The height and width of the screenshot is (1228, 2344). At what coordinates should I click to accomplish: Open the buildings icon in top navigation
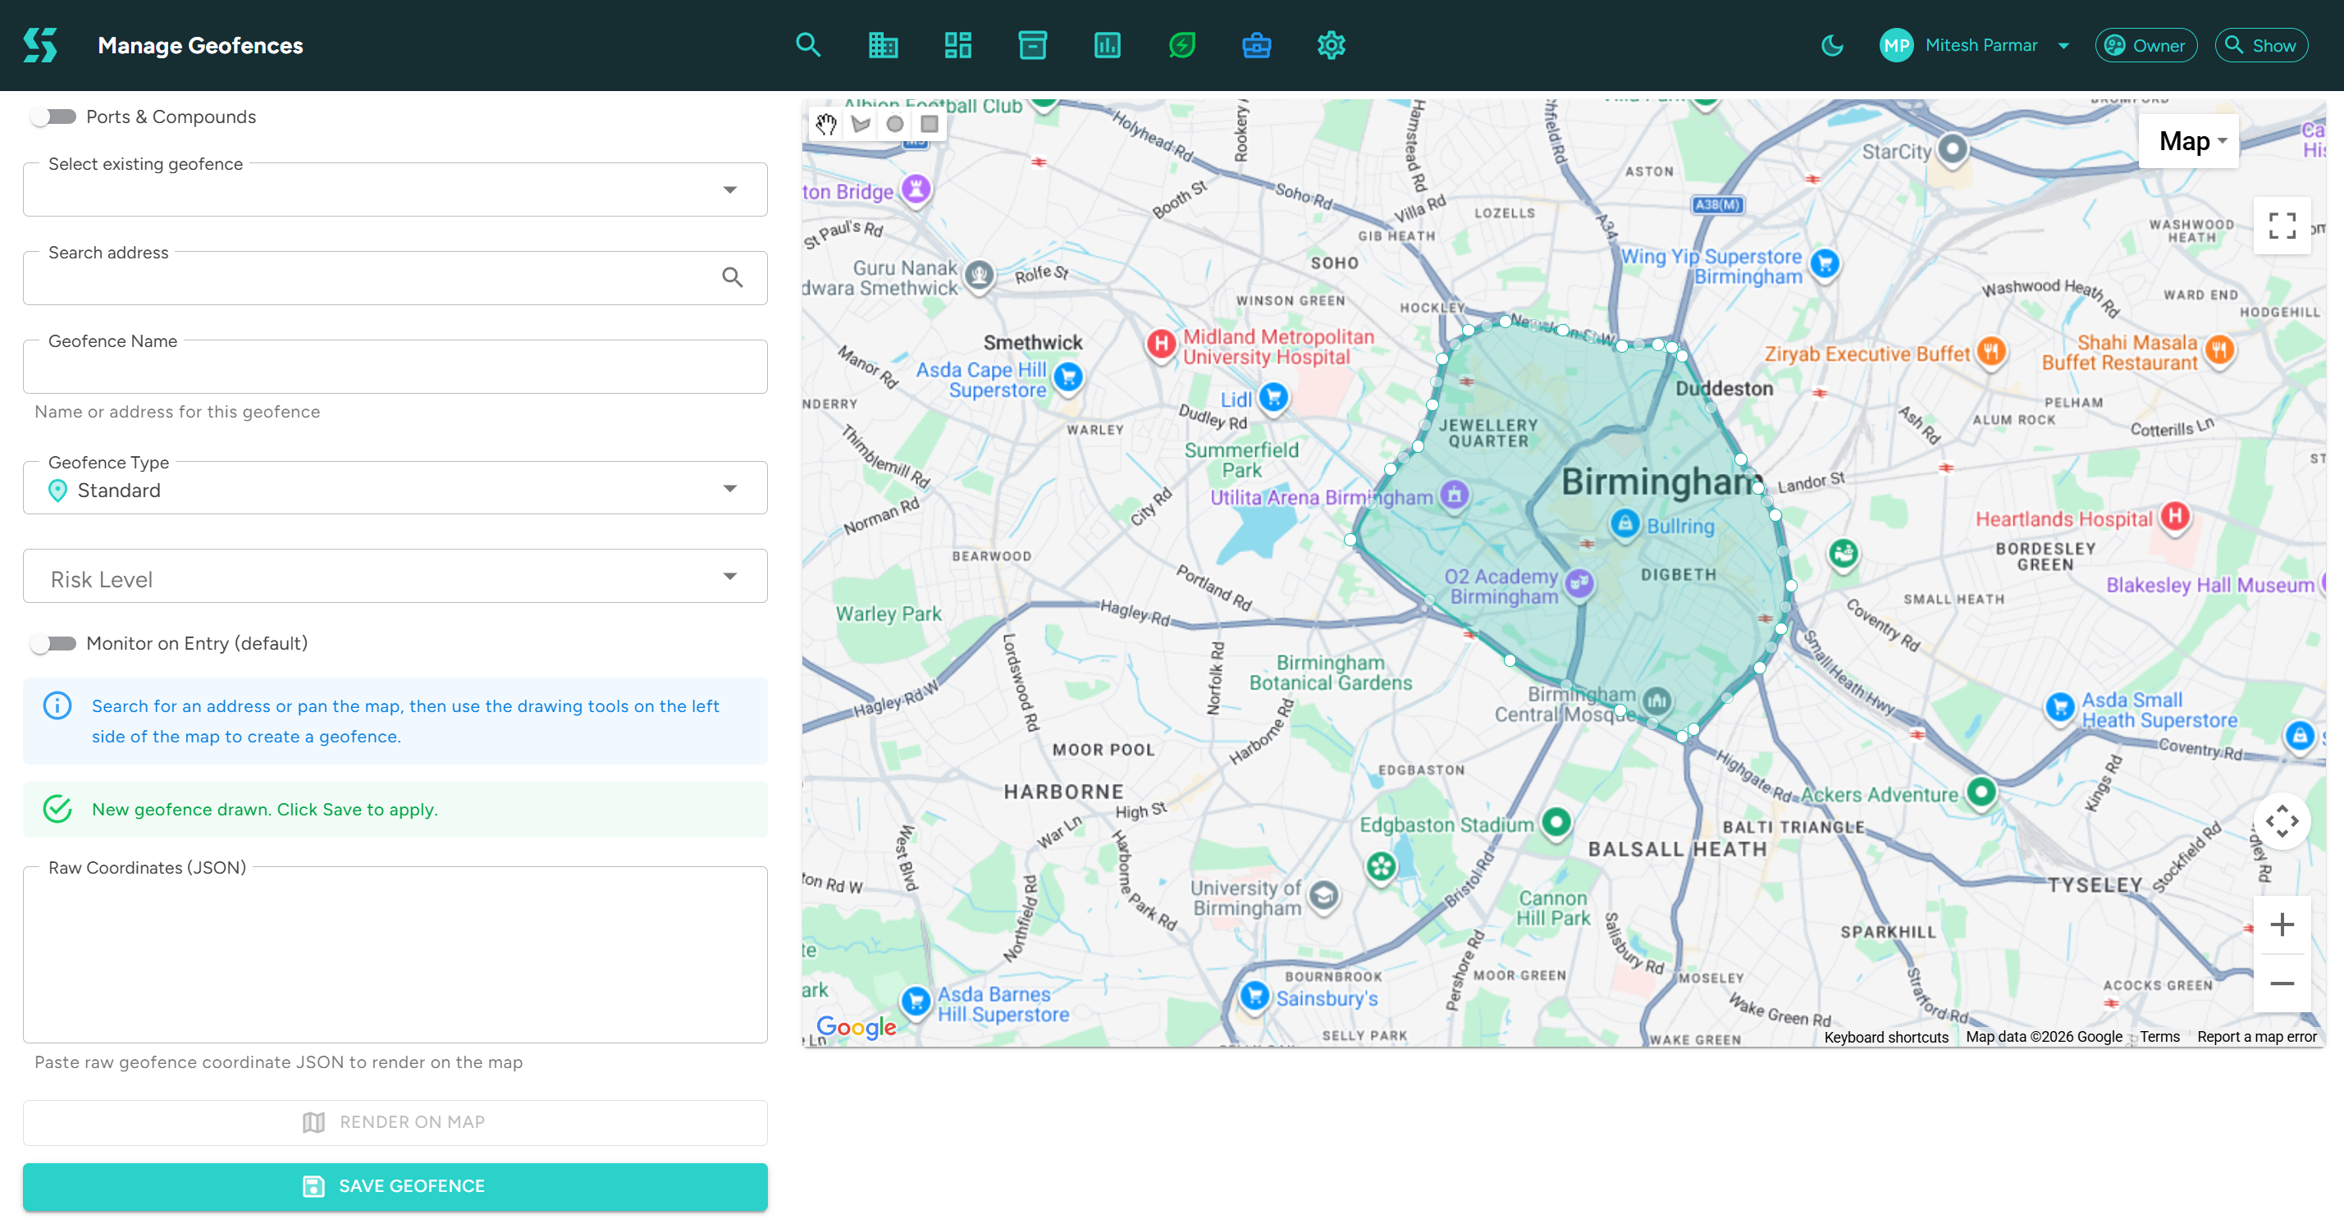click(x=883, y=44)
